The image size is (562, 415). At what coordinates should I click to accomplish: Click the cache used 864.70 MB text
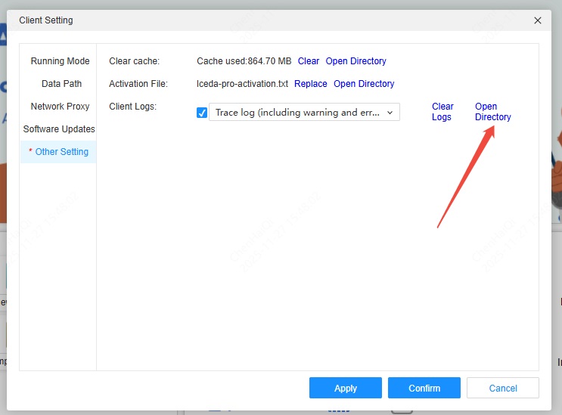pos(244,61)
